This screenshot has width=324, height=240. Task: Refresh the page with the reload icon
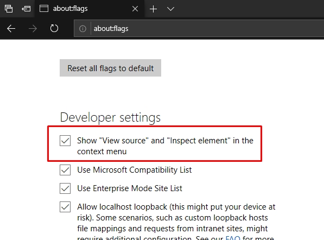54,28
